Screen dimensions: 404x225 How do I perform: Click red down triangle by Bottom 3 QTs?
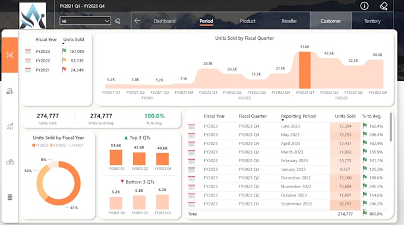[122, 182]
